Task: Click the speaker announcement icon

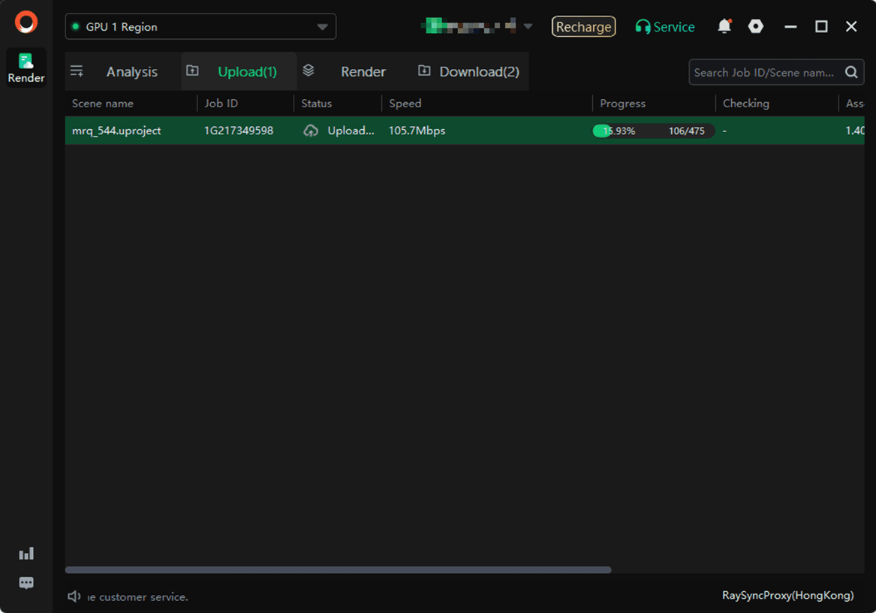Action: coord(74,596)
